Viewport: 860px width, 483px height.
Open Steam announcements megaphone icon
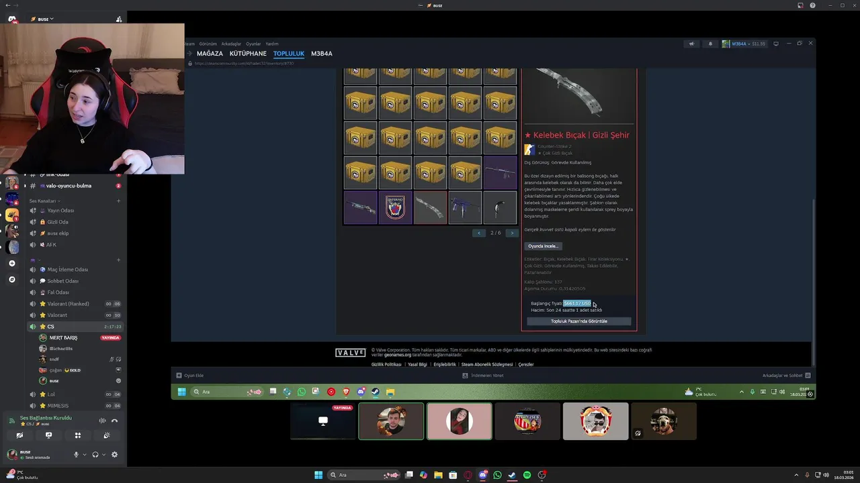click(691, 44)
